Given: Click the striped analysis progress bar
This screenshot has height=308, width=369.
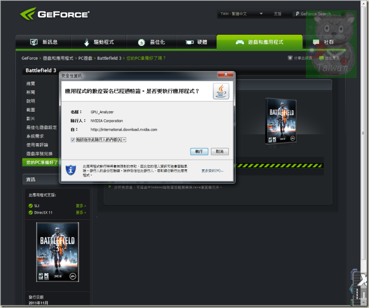Looking at the screenshot, I should pyautogui.click(x=279, y=166).
